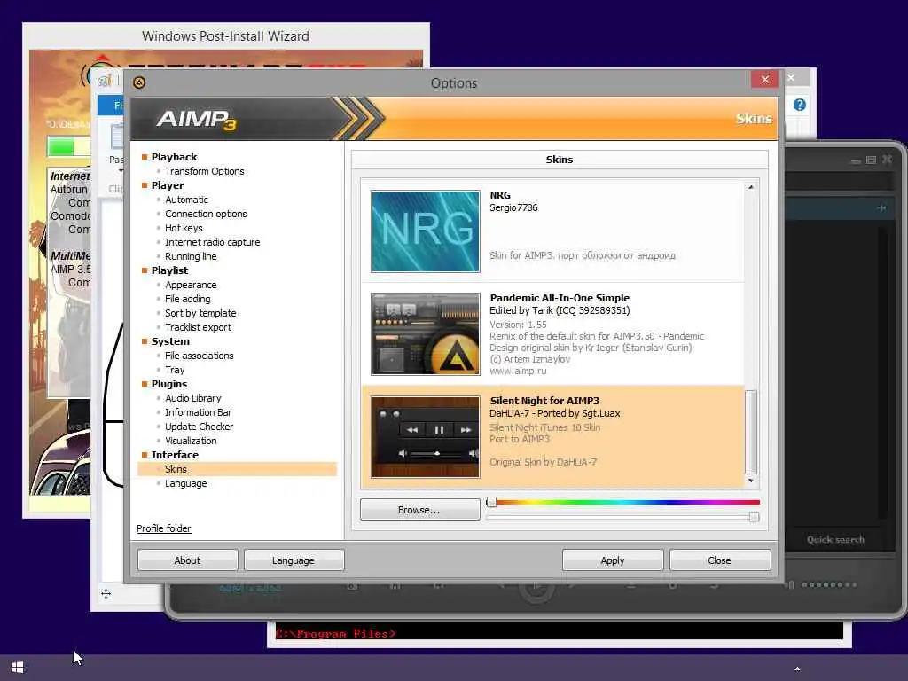Click the skin list scrollbar thumb
This screenshot has height=681, width=908.
(x=750, y=432)
